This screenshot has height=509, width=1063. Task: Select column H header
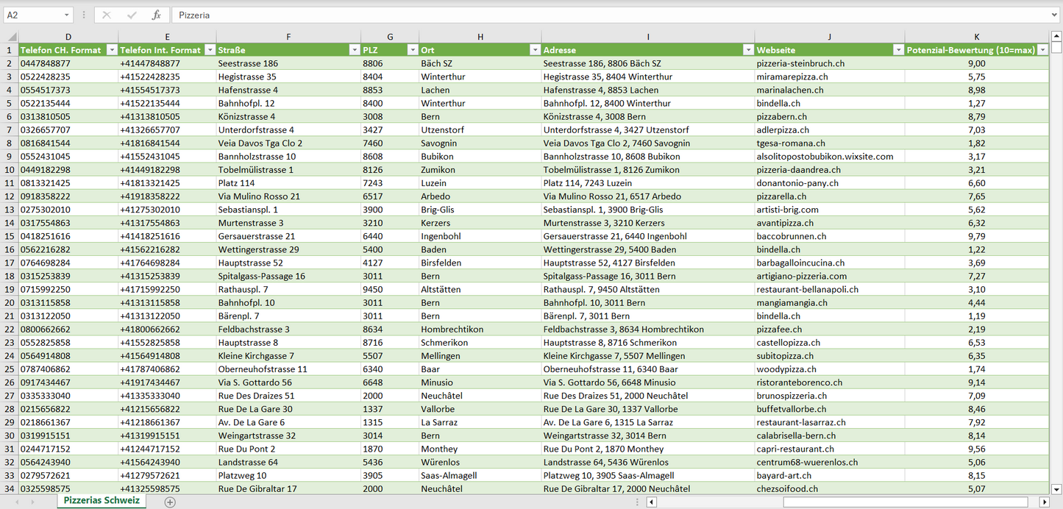pyautogui.click(x=480, y=37)
